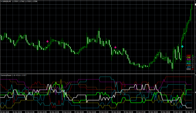Click the 19 Oct 01:00 time label
The width and height of the screenshot is (196, 113).
click(x=67, y=112)
